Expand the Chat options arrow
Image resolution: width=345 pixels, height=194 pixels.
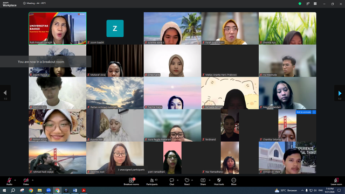[x=177, y=180]
